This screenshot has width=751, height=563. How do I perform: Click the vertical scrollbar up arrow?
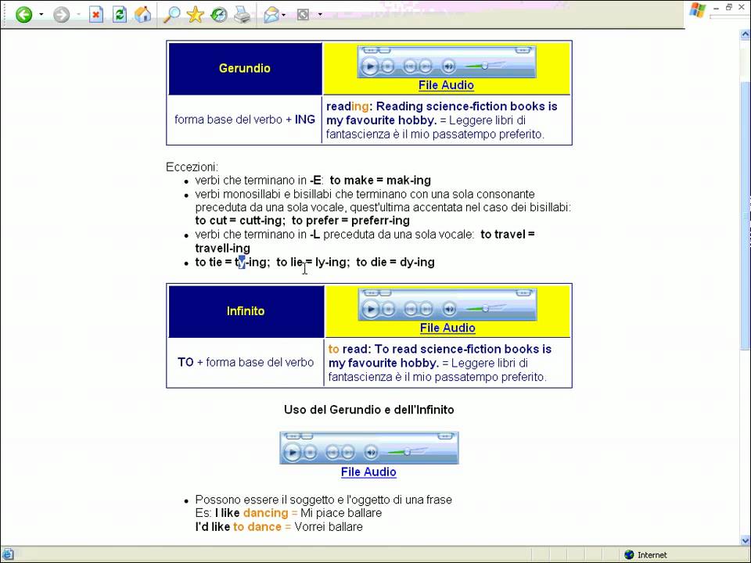(x=746, y=34)
